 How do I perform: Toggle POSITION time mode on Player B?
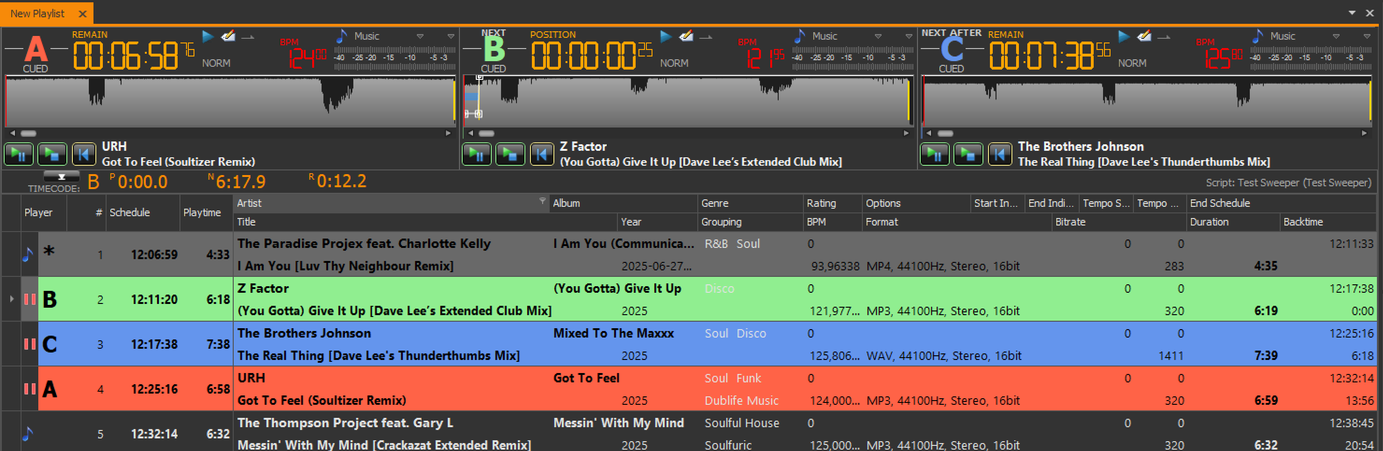point(552,35)
